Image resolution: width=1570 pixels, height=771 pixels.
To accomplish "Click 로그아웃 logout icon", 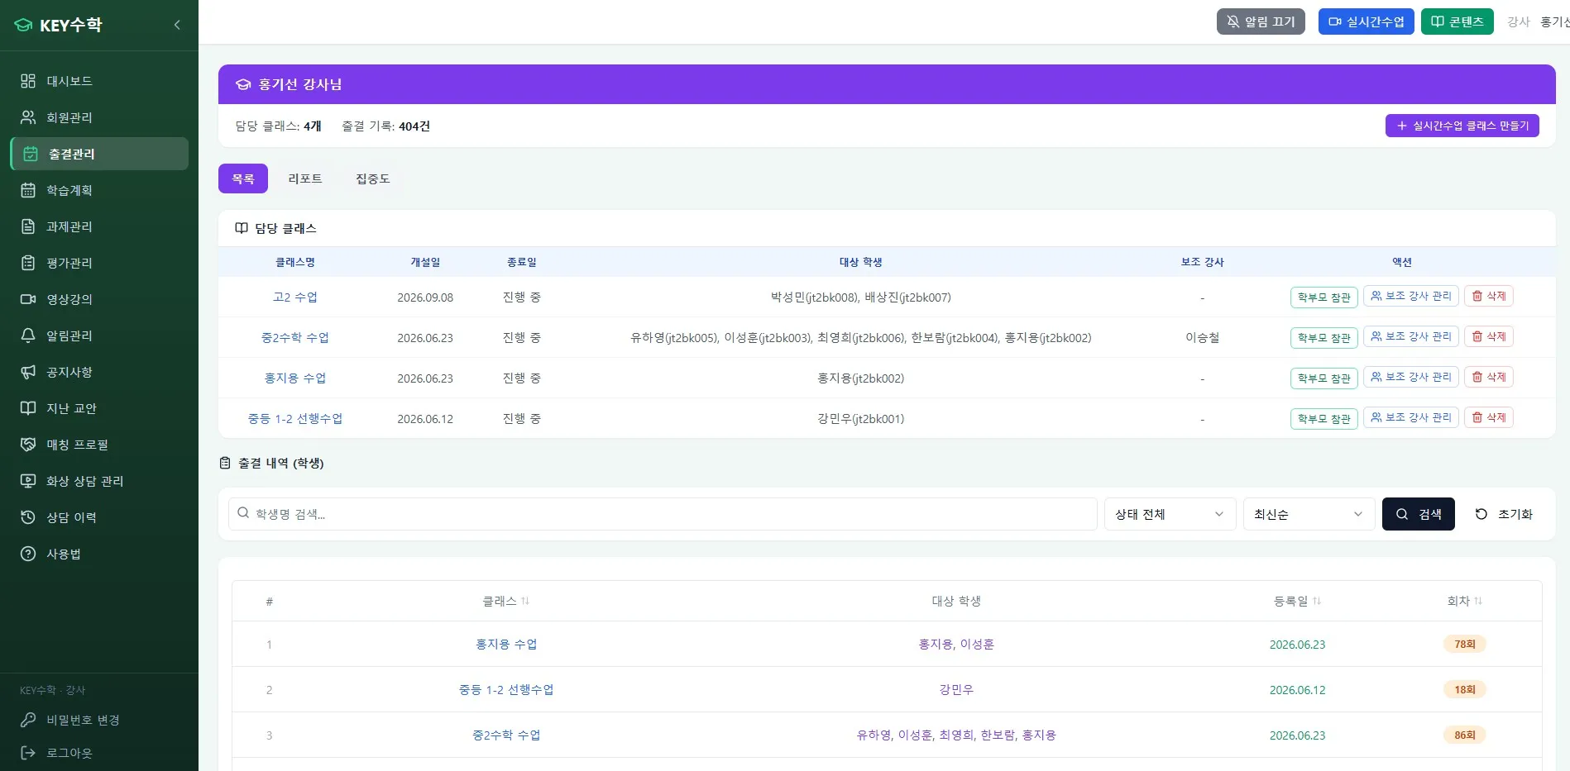I will pos(28,753).
